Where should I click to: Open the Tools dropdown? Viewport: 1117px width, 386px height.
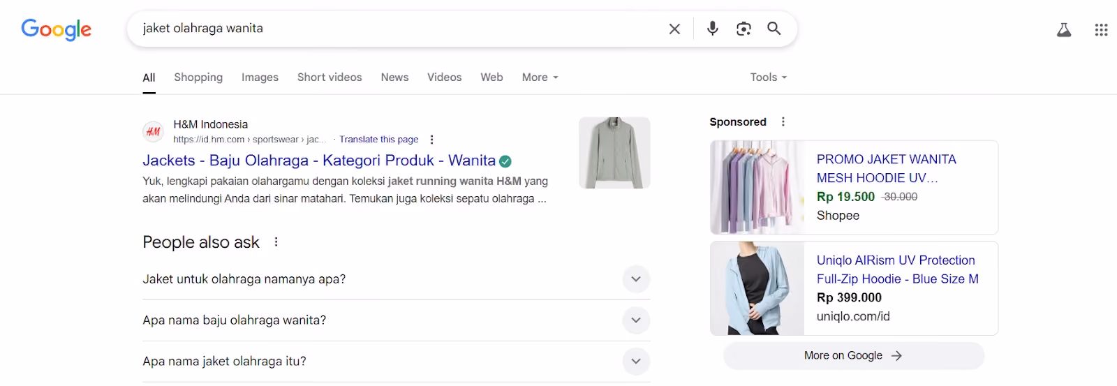(x=769, y=77)
